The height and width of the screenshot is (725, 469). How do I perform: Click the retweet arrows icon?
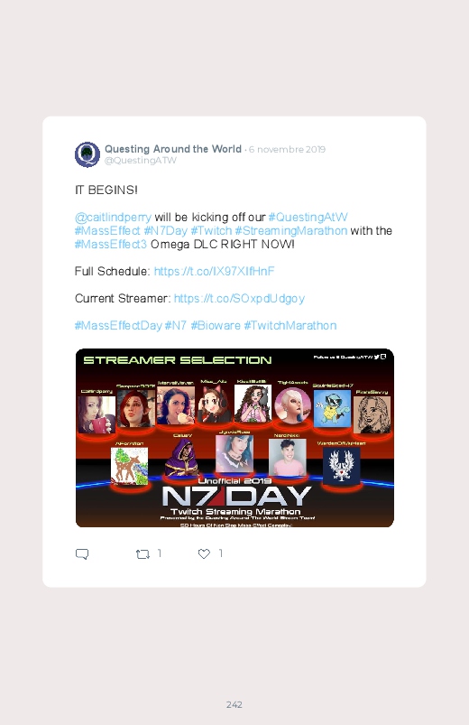[143, 554]
